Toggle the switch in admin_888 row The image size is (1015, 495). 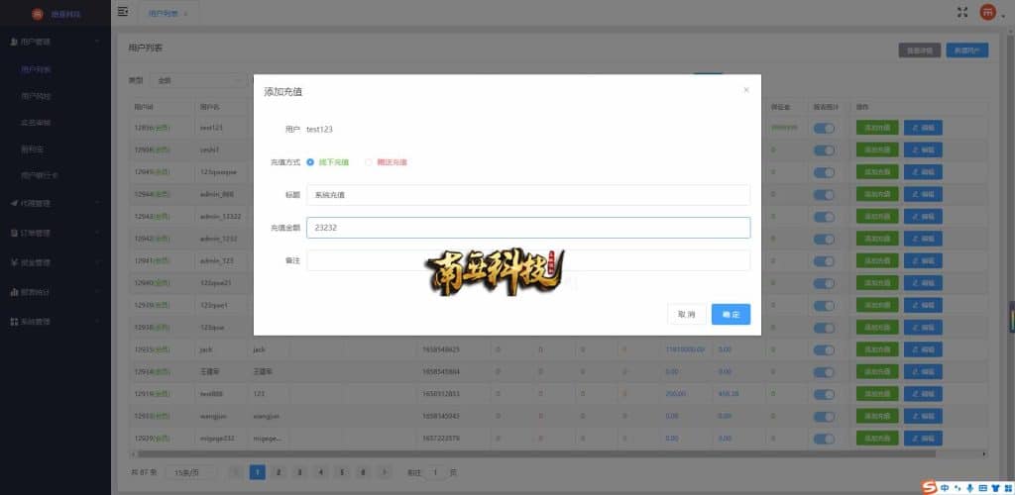[x=824, y=194]
